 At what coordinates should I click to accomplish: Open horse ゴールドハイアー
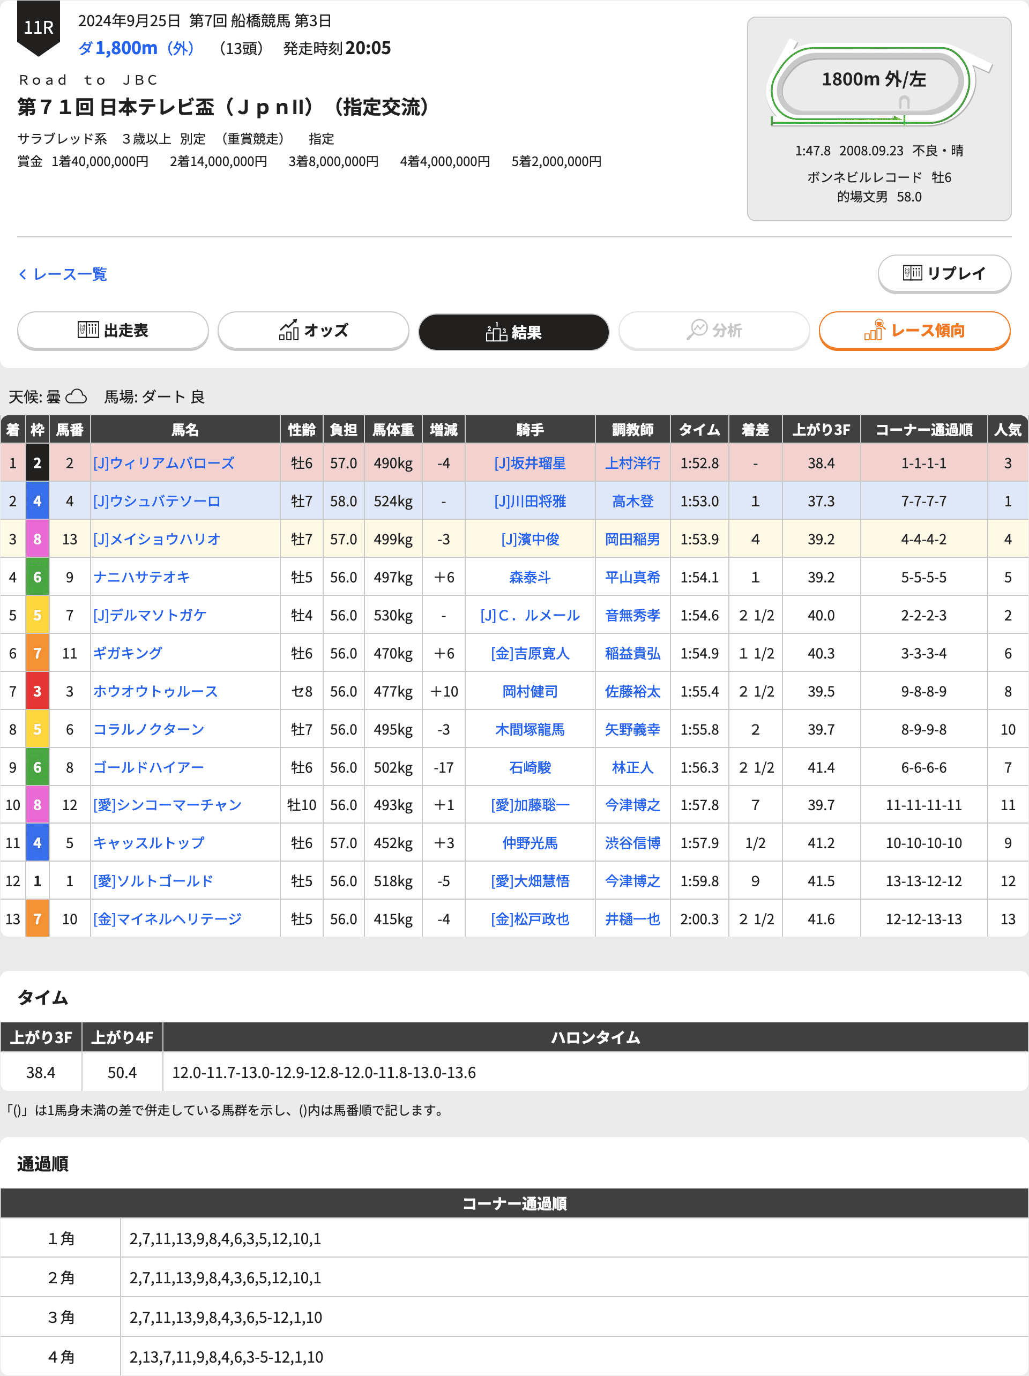[148, 767]
